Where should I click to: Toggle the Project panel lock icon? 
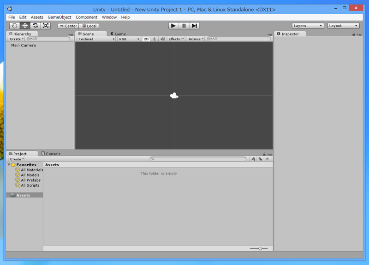(x=264, y=154)
